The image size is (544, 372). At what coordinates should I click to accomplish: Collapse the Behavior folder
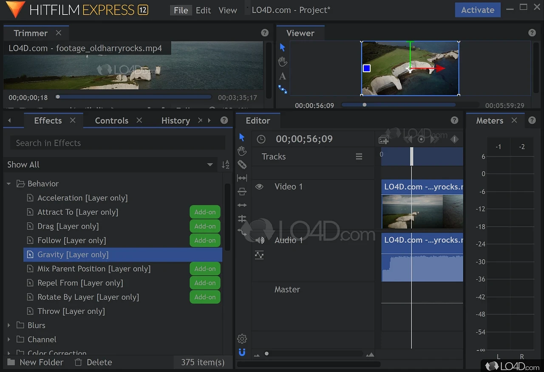pos(9,184)
